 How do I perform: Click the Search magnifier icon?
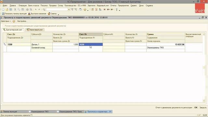[44, 9]
